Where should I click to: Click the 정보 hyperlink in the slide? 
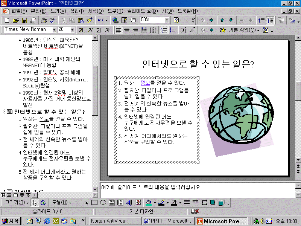[145, 83]
